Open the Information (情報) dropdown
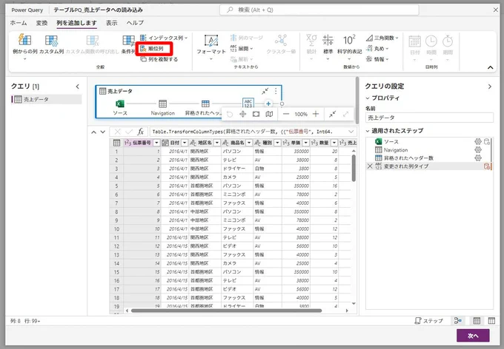504x349 pixels. tap(377, 59)
